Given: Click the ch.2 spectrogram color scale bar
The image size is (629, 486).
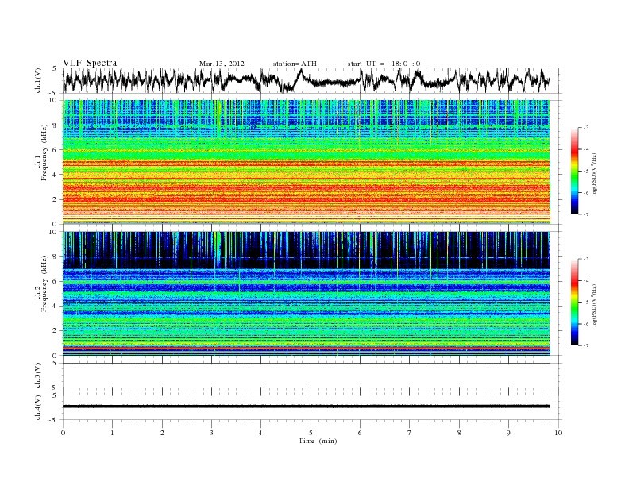Looking at the screenshot, I should [574, 302].
